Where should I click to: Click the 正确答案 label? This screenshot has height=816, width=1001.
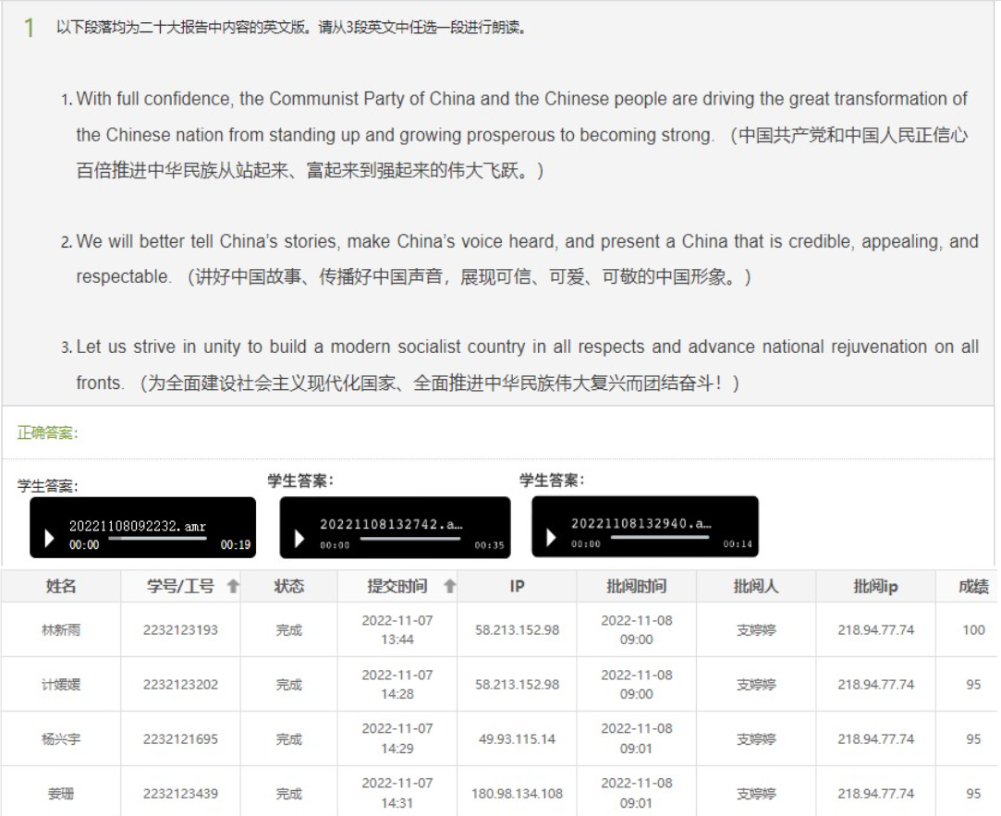[47, 432]
